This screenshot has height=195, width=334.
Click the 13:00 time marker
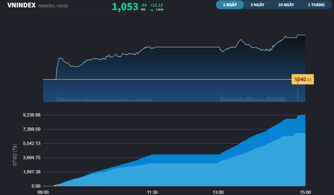pos(218,192)
